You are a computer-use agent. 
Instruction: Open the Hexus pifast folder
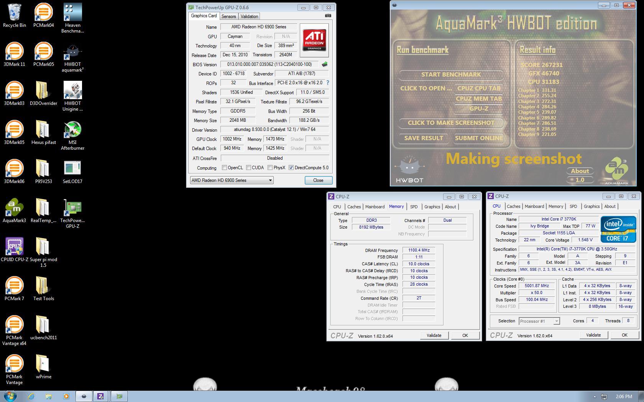click(43, 133)
